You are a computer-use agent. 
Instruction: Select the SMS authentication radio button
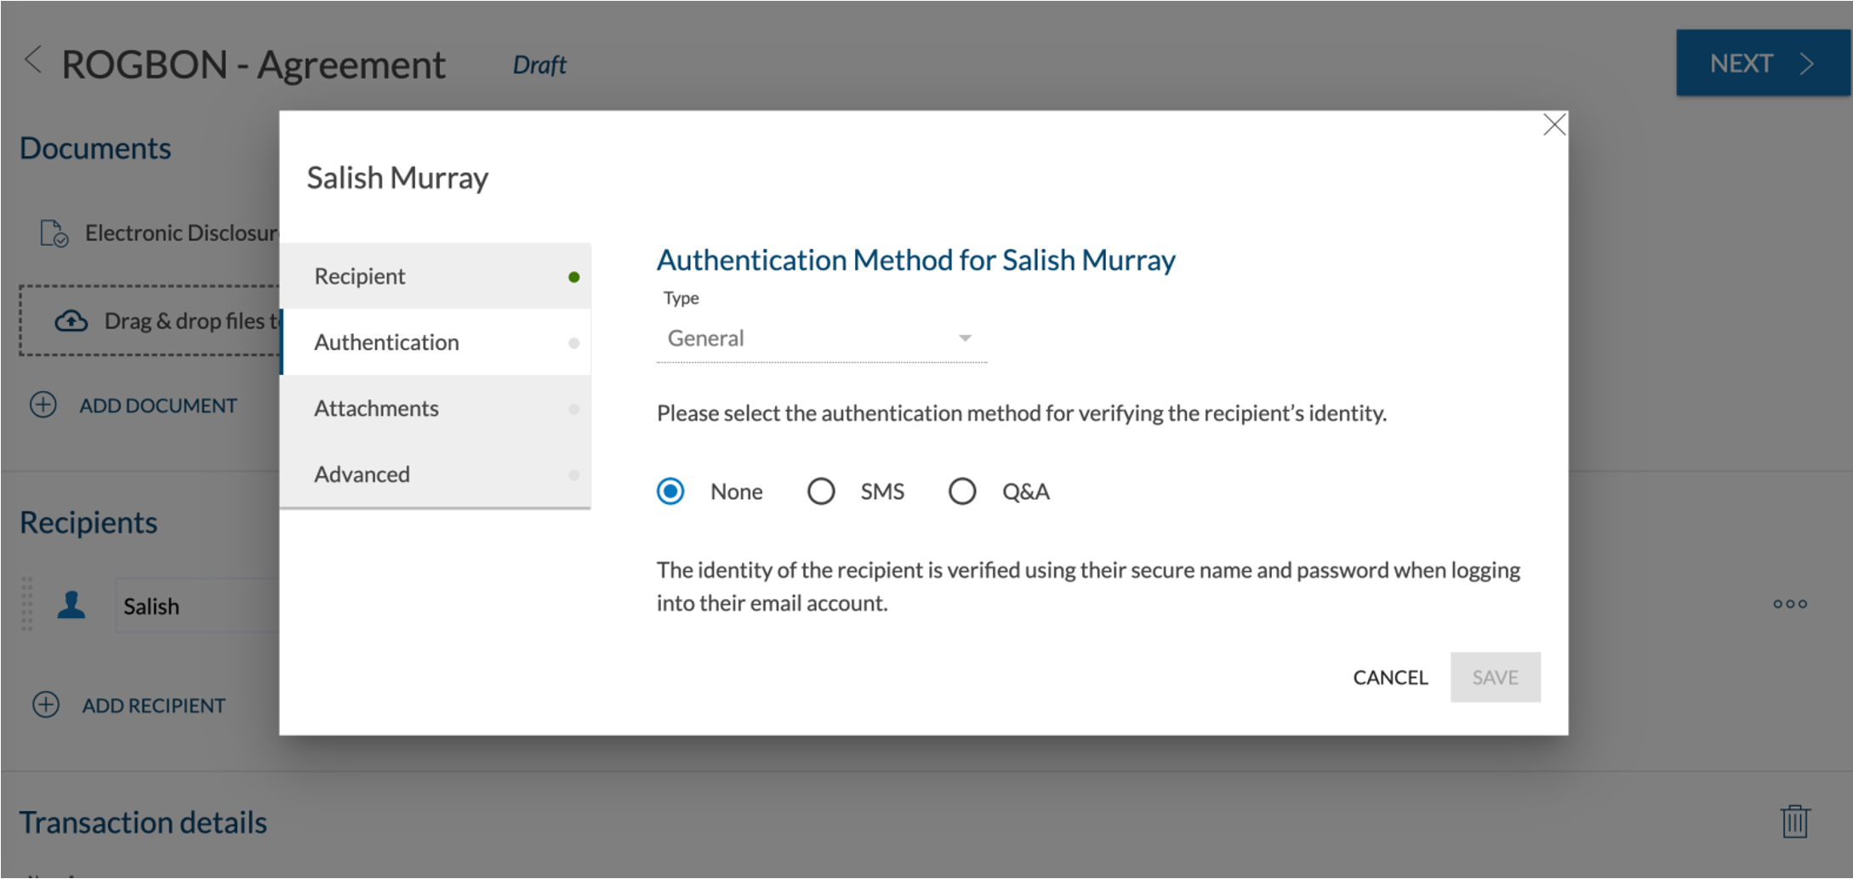point(821,491)
